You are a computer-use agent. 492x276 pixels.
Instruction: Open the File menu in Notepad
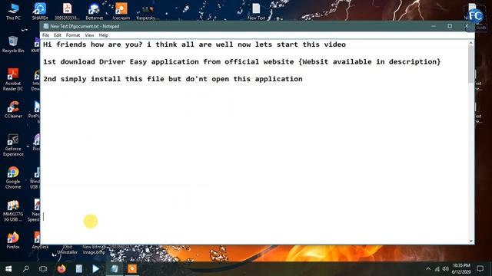45,35
